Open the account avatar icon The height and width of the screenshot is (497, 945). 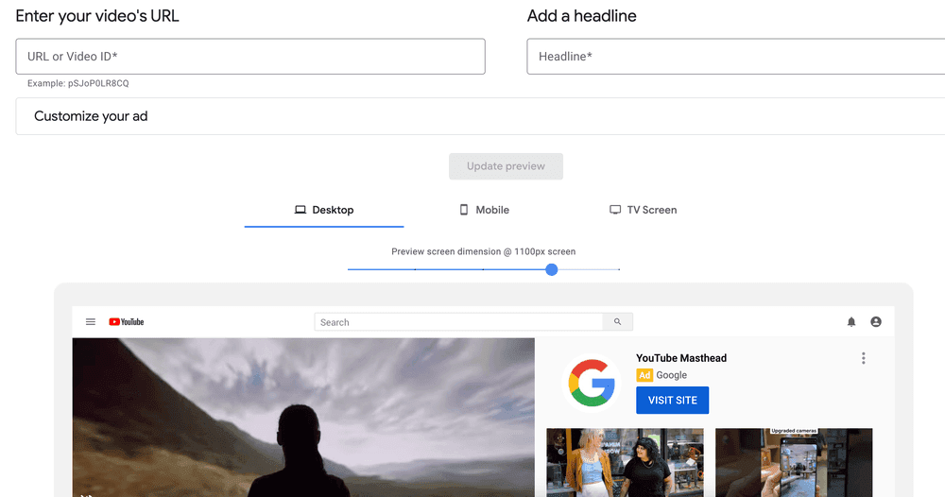tap(876, 321)
